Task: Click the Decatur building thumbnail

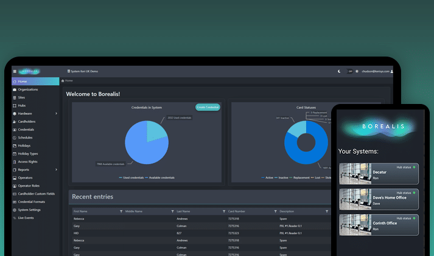Action: 355,174
